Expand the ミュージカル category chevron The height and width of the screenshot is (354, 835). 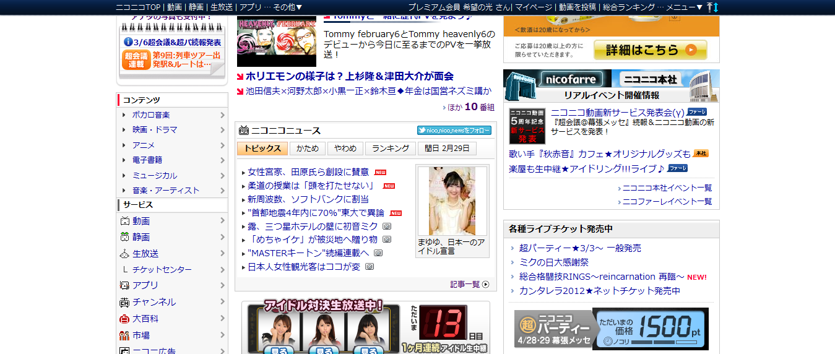(222, 175)
